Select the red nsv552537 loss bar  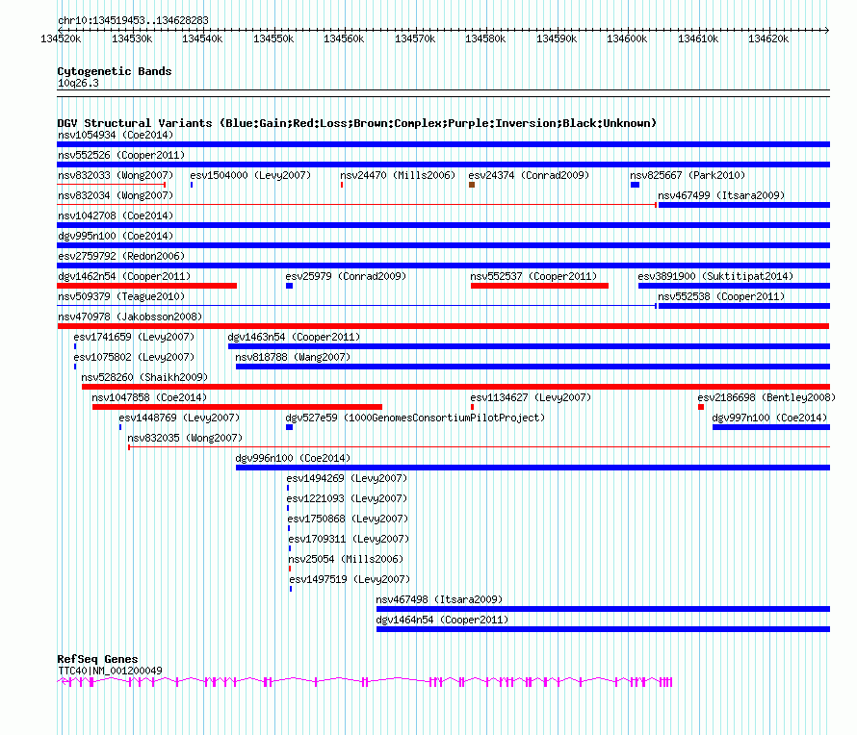pyautogui.click(x=539, y=286)
